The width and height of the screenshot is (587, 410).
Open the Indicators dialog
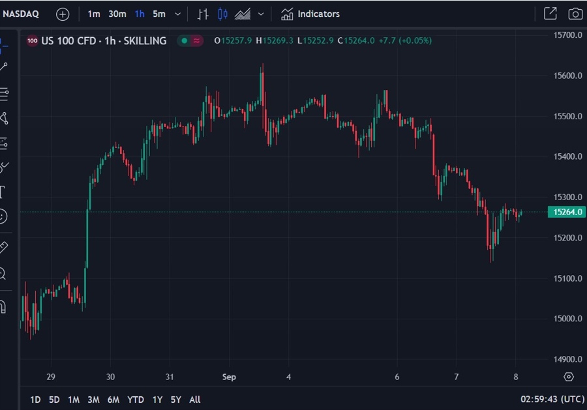[x=310, y=14]
